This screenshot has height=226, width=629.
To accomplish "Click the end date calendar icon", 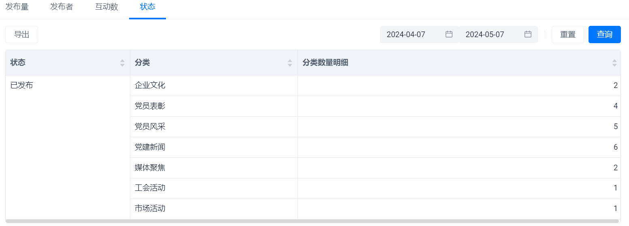I will click(x=528, y=34).
